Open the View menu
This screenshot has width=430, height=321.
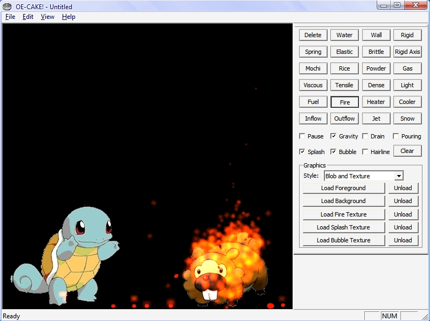[48, 17]
